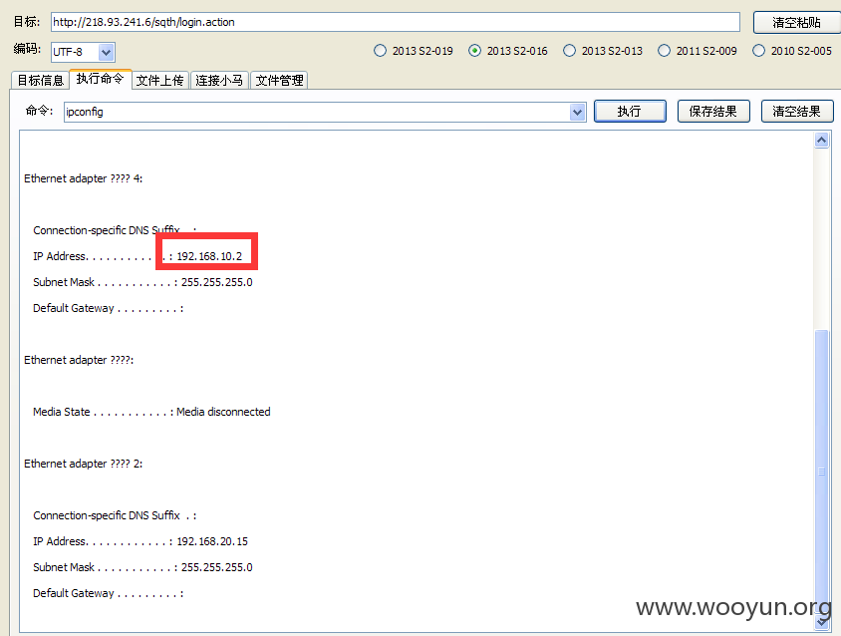Click Default Gateway line under adapter 4

point(109,309)
